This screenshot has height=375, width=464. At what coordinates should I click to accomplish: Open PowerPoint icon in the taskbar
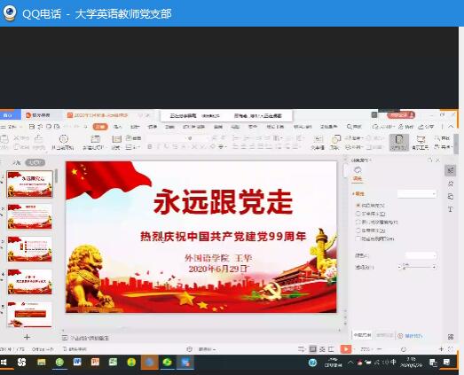pyautogui.click(x=95, y=362)
